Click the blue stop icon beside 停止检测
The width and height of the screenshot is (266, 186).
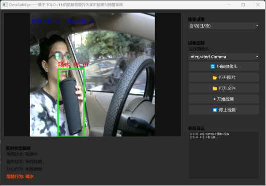point(215,110)
